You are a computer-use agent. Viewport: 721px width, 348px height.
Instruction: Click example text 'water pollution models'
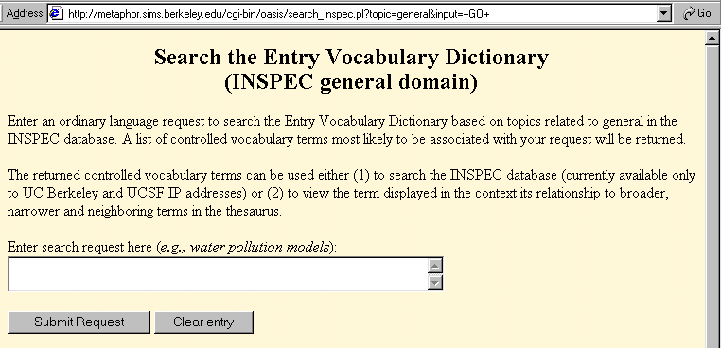(260, 248)
